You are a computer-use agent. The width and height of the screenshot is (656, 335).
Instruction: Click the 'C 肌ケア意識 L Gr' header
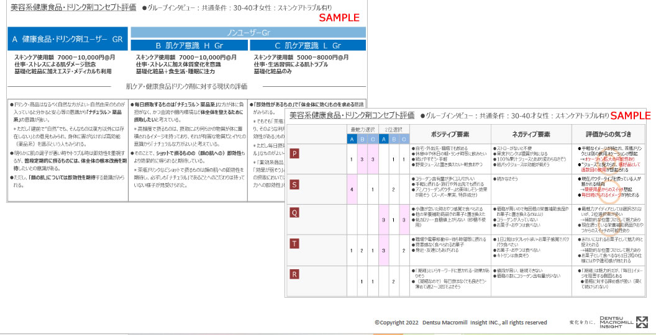308,45
